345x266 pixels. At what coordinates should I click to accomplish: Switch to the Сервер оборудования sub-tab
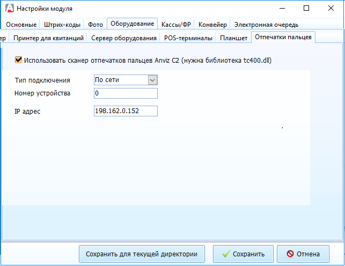click(123, 38)
